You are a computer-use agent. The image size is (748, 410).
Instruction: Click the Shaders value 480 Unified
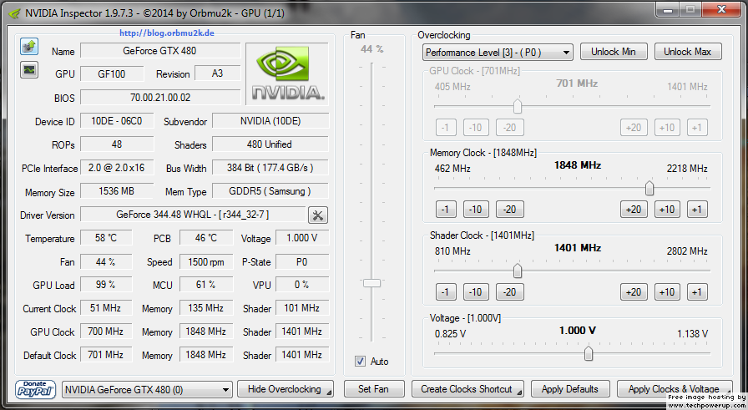[270, 144]
